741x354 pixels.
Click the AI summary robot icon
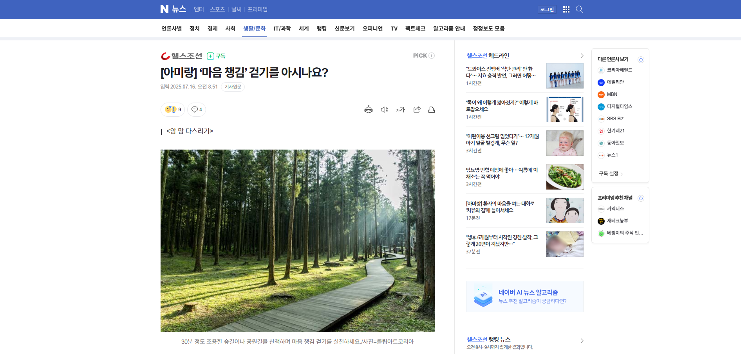[368, 110]
